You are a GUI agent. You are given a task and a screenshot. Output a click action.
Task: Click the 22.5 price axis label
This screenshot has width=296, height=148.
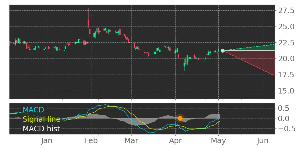286,43
